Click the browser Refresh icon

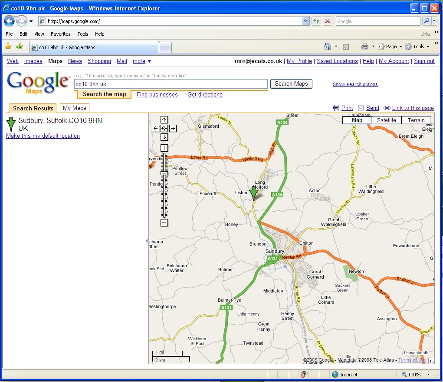(x=316, y=21)
